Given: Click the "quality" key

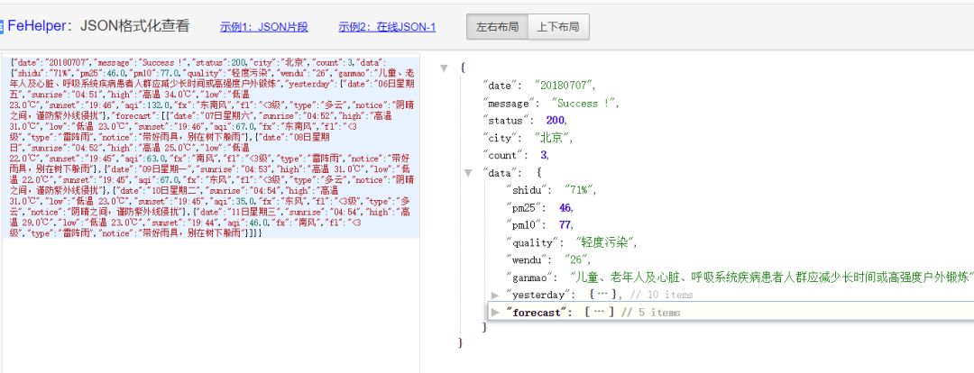Looking at the screenshot, I should tap(532, 242).
